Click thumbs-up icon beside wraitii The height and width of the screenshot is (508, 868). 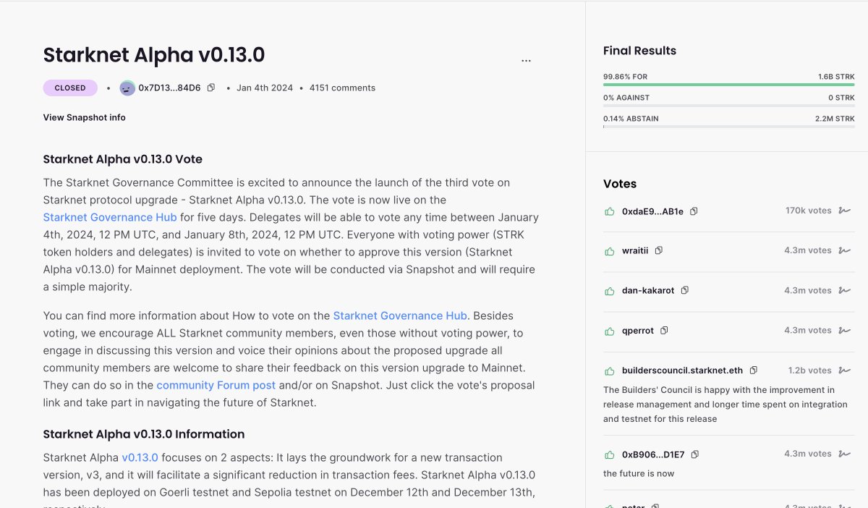click(609, 251)
